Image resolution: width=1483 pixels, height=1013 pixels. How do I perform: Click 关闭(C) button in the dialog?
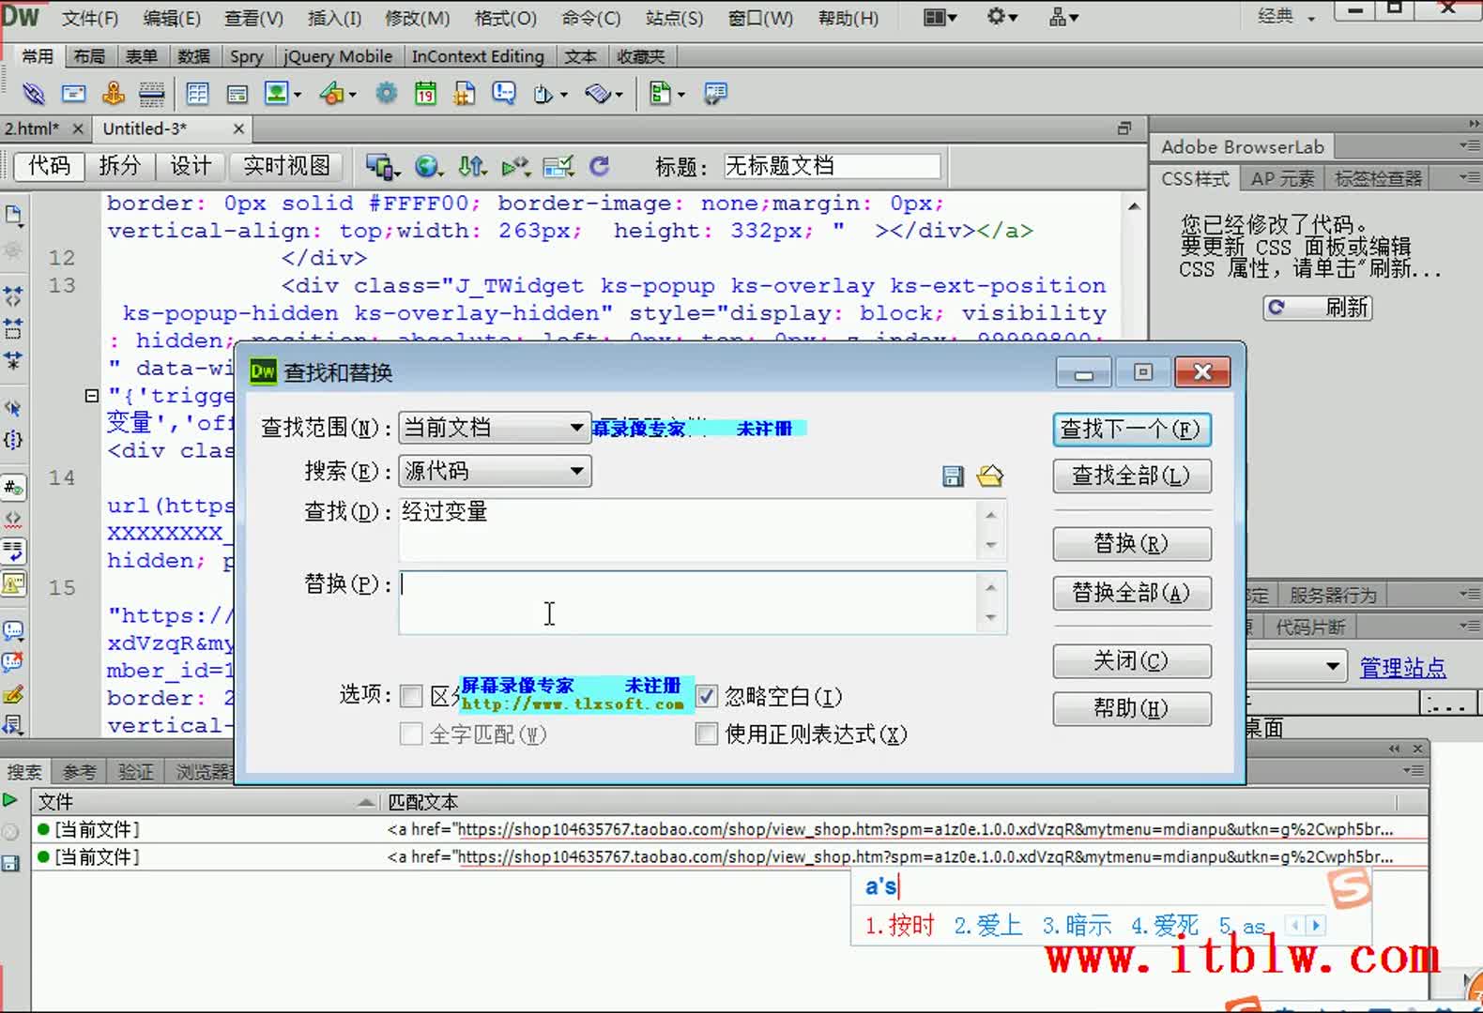1132,661
